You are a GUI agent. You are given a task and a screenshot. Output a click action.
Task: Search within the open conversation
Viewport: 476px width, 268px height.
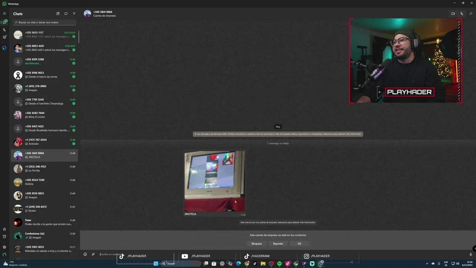click(x=471, y=13)
